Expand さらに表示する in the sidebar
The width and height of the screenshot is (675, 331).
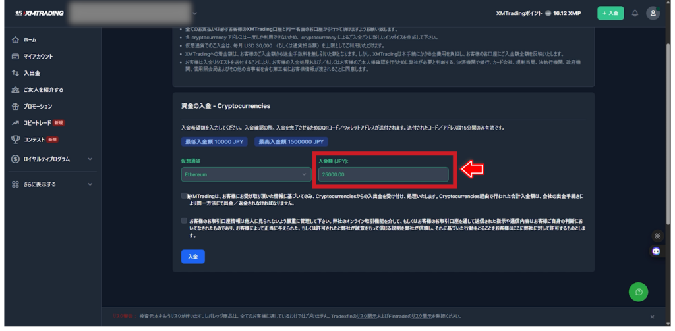coord(90,184)
